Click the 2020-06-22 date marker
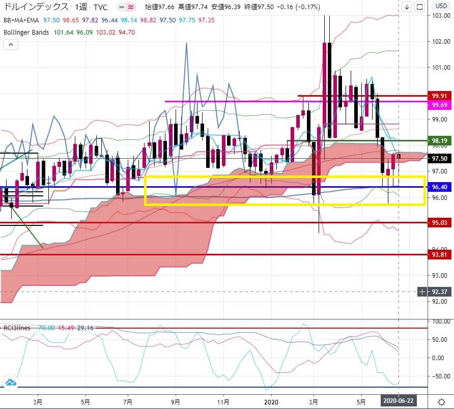The height and width of the screenshot is (409, 454). pos(399,401)
